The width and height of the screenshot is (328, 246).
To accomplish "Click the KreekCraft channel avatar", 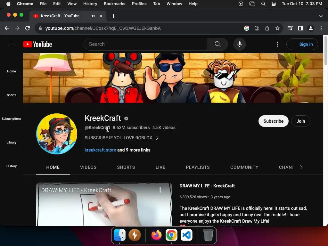I will [x=57, y=134].
